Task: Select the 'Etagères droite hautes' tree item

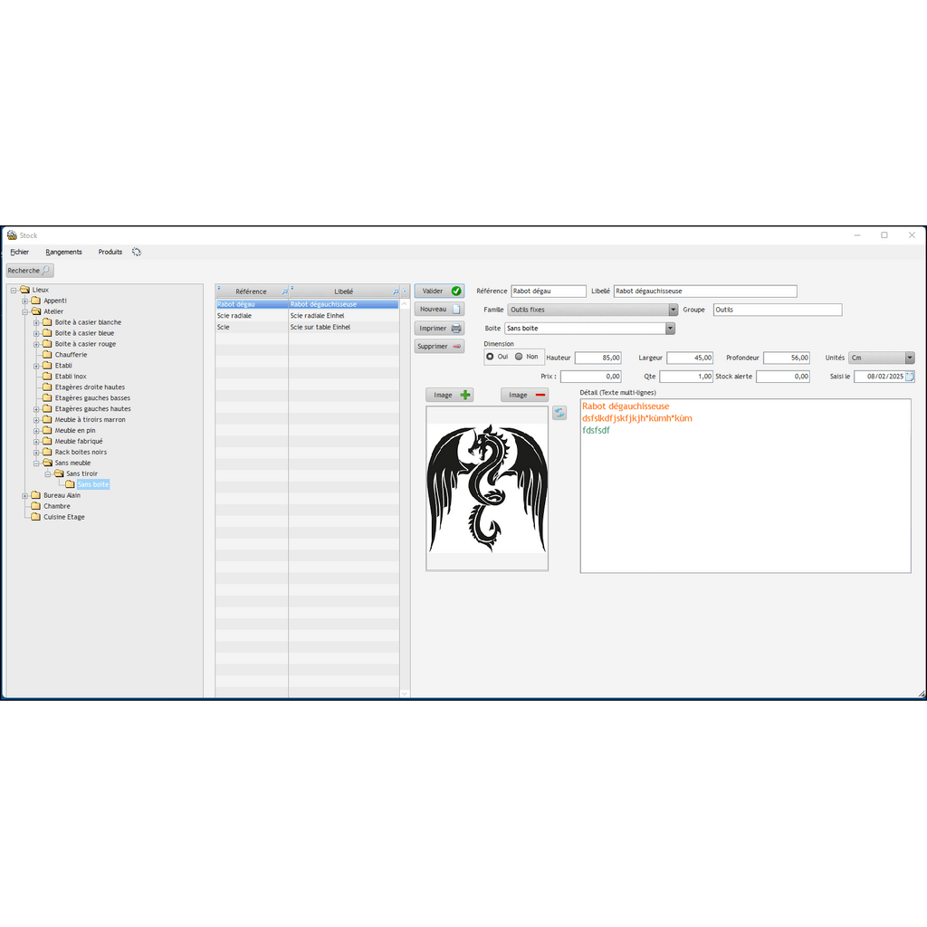Action: coord(90,387)
